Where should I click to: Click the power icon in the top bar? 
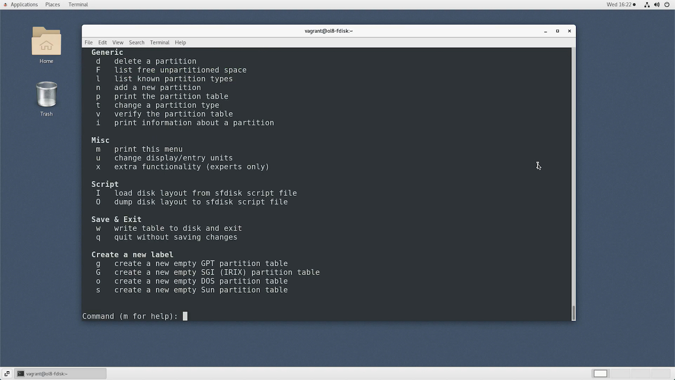click(667, 4)
